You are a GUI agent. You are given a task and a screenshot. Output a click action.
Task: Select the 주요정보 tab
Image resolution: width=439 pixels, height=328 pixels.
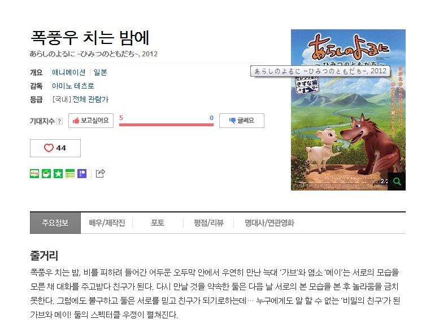click(55, 223)
